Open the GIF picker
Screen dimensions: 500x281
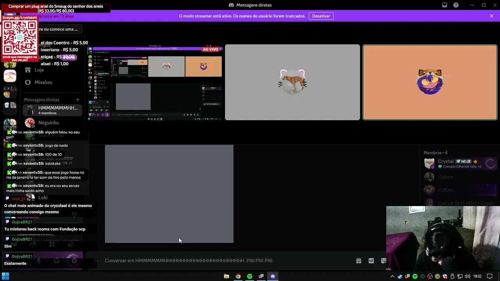click(x=371, y=261)
